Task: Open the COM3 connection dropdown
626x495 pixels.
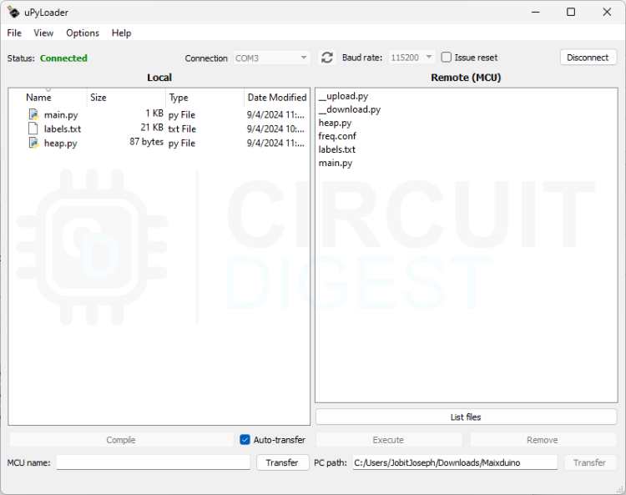Action: click(271, 58)
